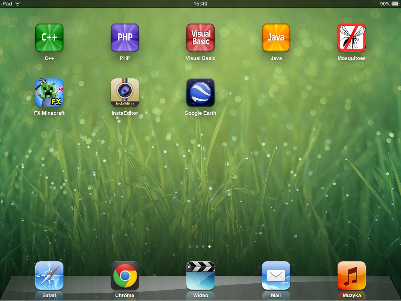Tap the 15:40 clock in status bar
This screenshot has height=301, width=401.
200,4
